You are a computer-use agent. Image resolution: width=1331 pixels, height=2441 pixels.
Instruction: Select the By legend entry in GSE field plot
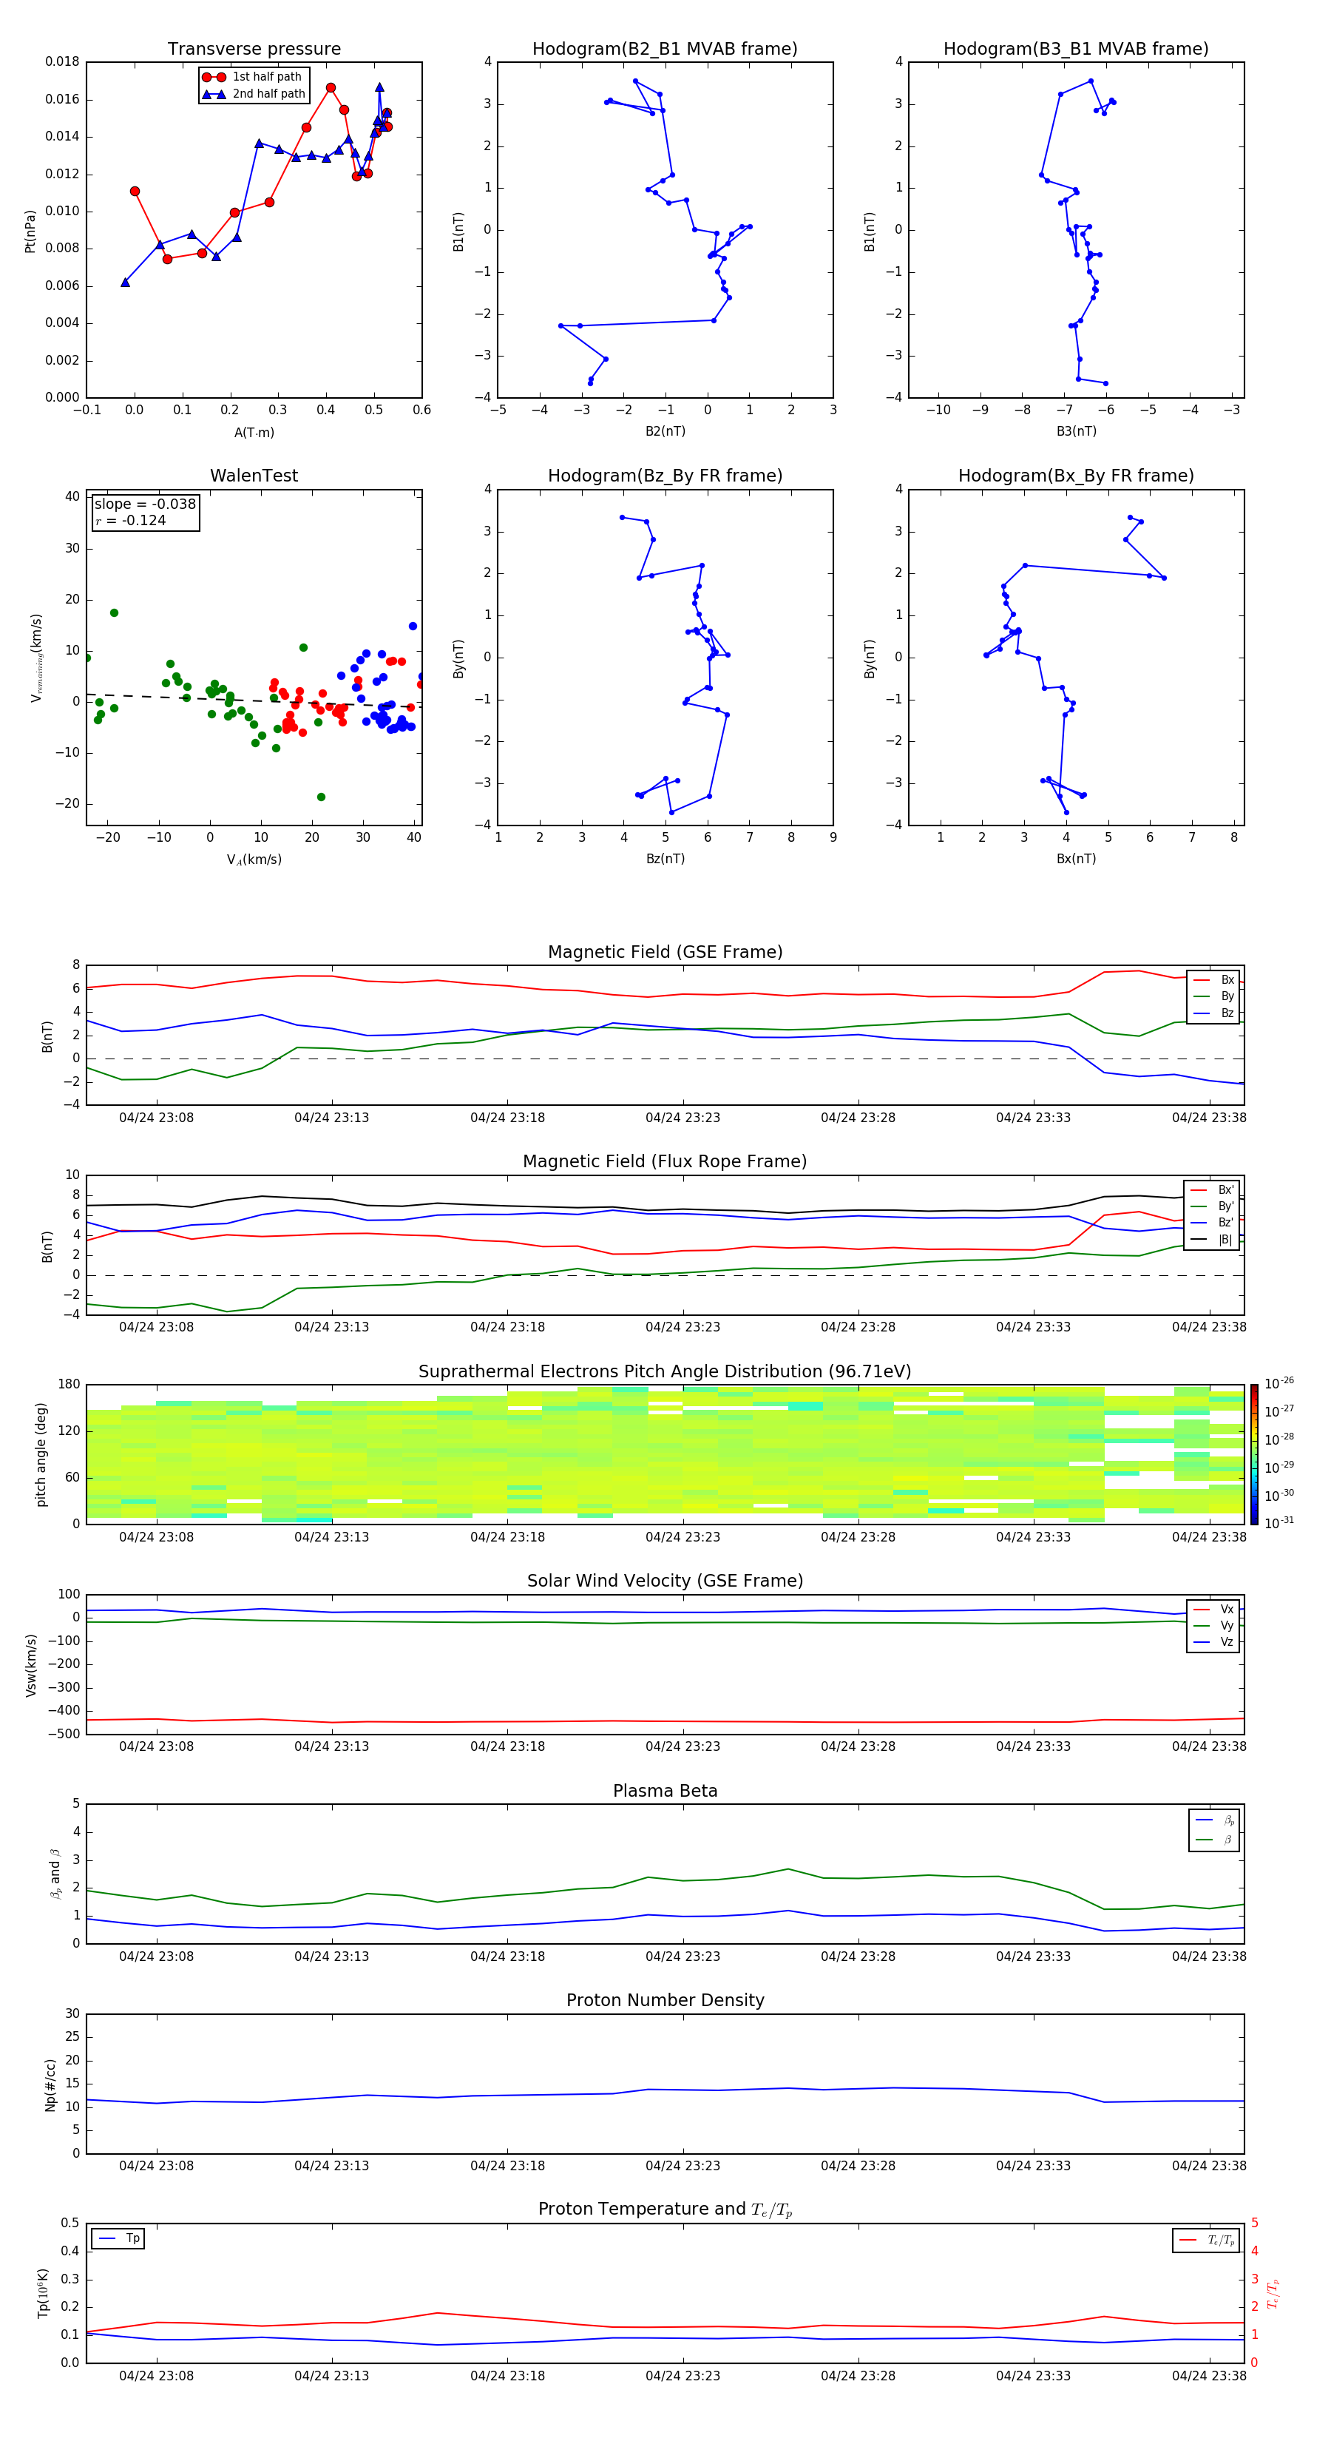pos(1213,996)
